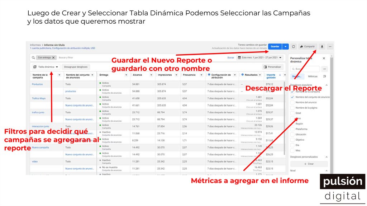The width and height of the screenshot is (367, 206).
Task: Click the download report icon
Action: [x=322, y=47]
